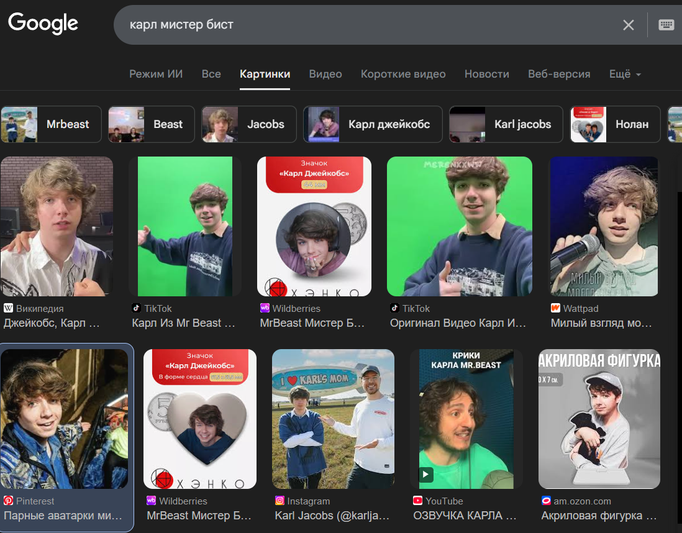Play the video badge on 'КРИКИ КАРЛА' thumbnail
Image resolution: width=682 pixels, height=533 pixels.
pos(426,474)
